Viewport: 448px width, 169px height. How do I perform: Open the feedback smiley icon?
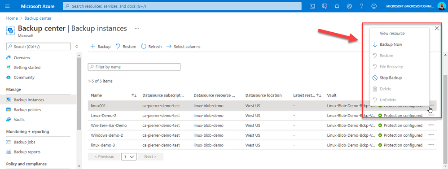click(x=374, y=6)
